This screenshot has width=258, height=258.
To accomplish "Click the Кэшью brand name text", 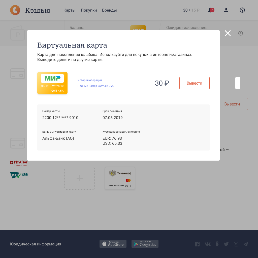I will click(38, 10).
